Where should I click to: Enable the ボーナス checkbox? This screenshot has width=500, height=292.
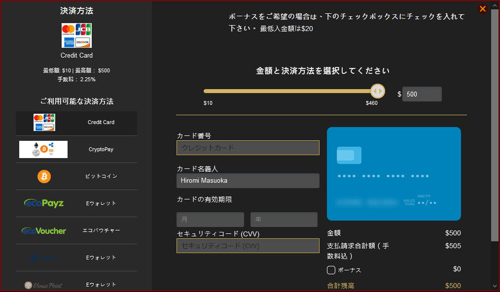[331, 270]
